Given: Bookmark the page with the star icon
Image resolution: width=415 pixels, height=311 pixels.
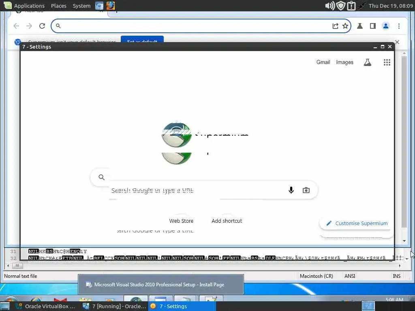Looking at the screenshot, I should (x=345, y=26).
